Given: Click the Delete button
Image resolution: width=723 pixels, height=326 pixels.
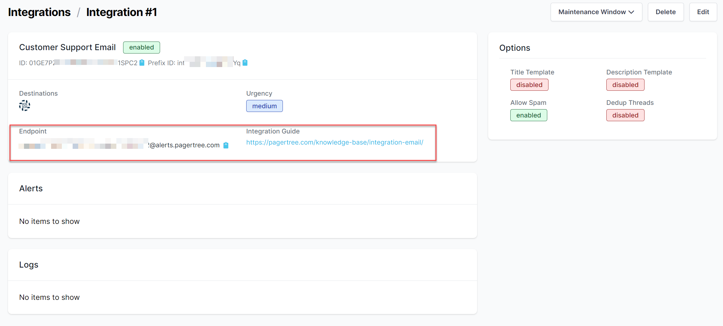Looking at the screenshot, I should pyautogui.click(x=665, y=12).
